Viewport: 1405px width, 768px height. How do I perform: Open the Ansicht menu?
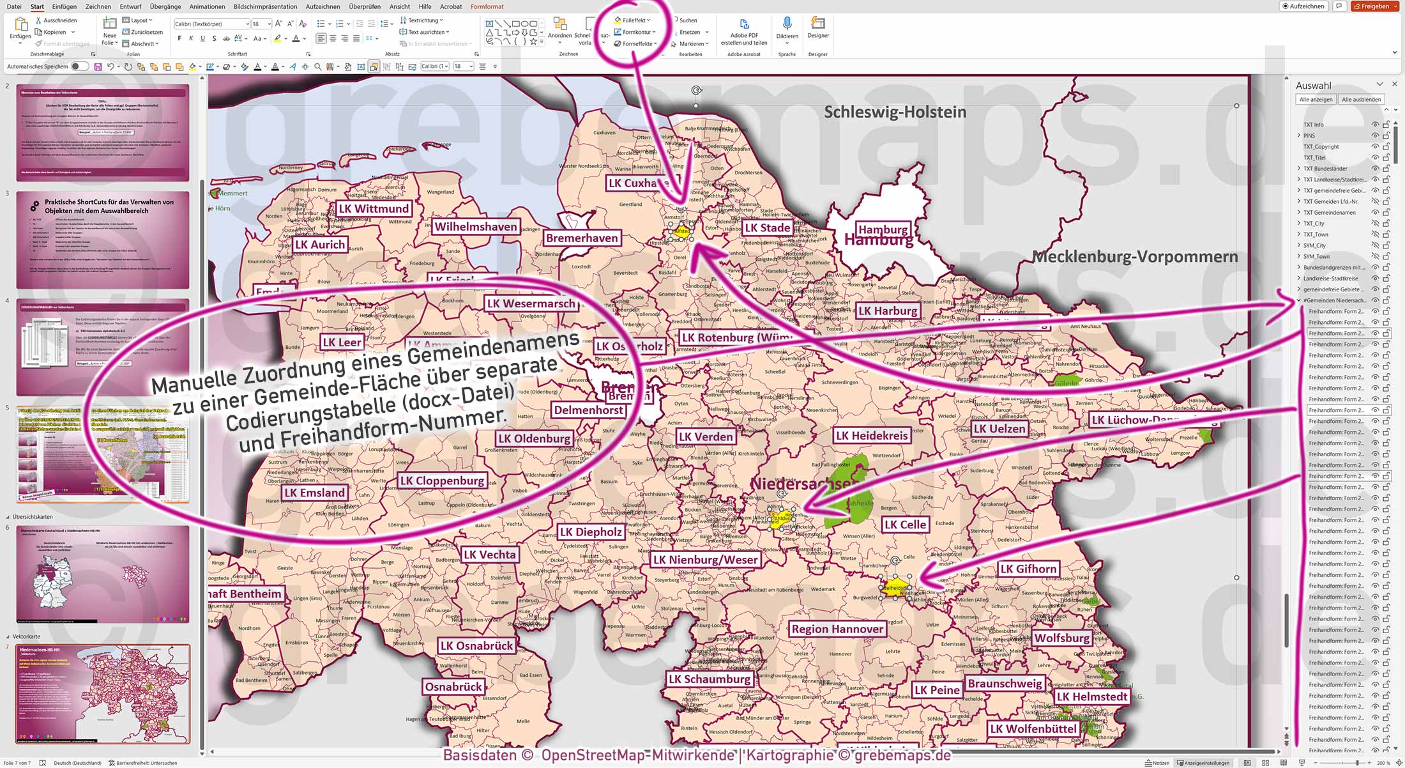(x=400, y=6)
